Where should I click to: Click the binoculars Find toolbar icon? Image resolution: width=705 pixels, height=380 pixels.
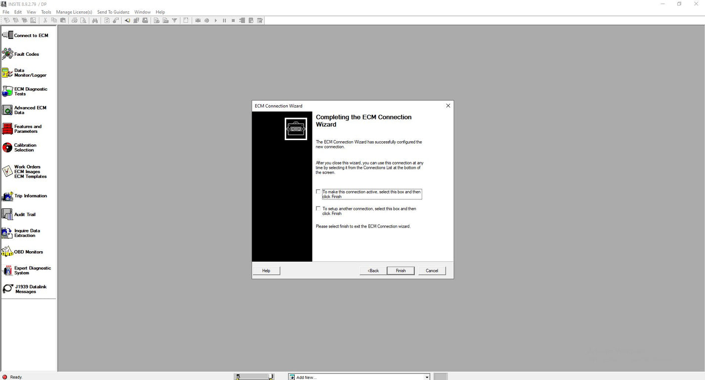pos(94,20)
